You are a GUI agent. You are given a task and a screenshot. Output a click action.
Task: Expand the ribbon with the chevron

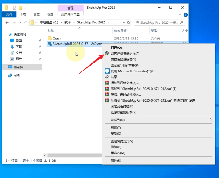[x=180, y=15]
